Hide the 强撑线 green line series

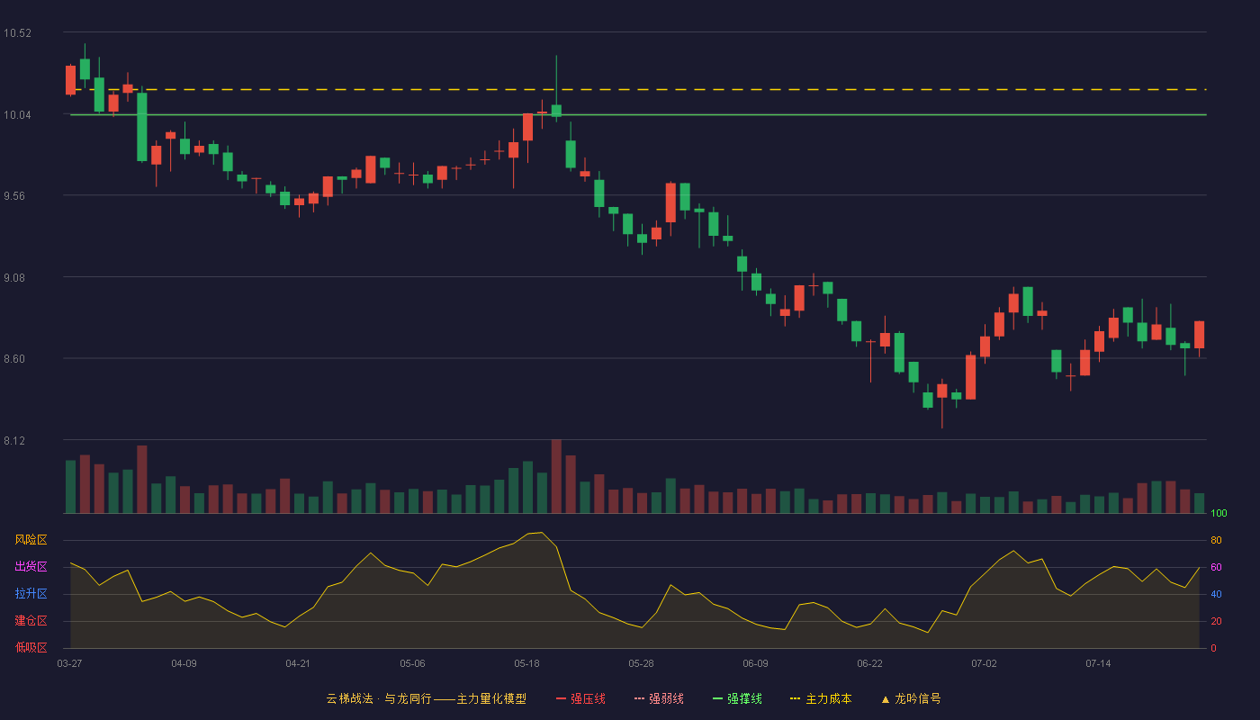click(x=737, y=698)
